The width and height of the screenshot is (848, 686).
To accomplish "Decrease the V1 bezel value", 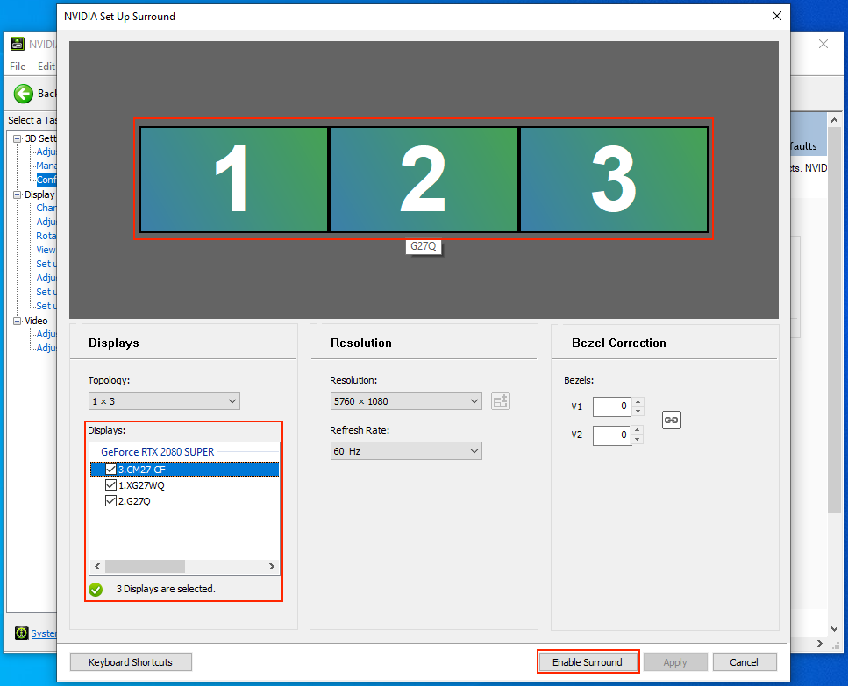I will (x=638, y=412).
